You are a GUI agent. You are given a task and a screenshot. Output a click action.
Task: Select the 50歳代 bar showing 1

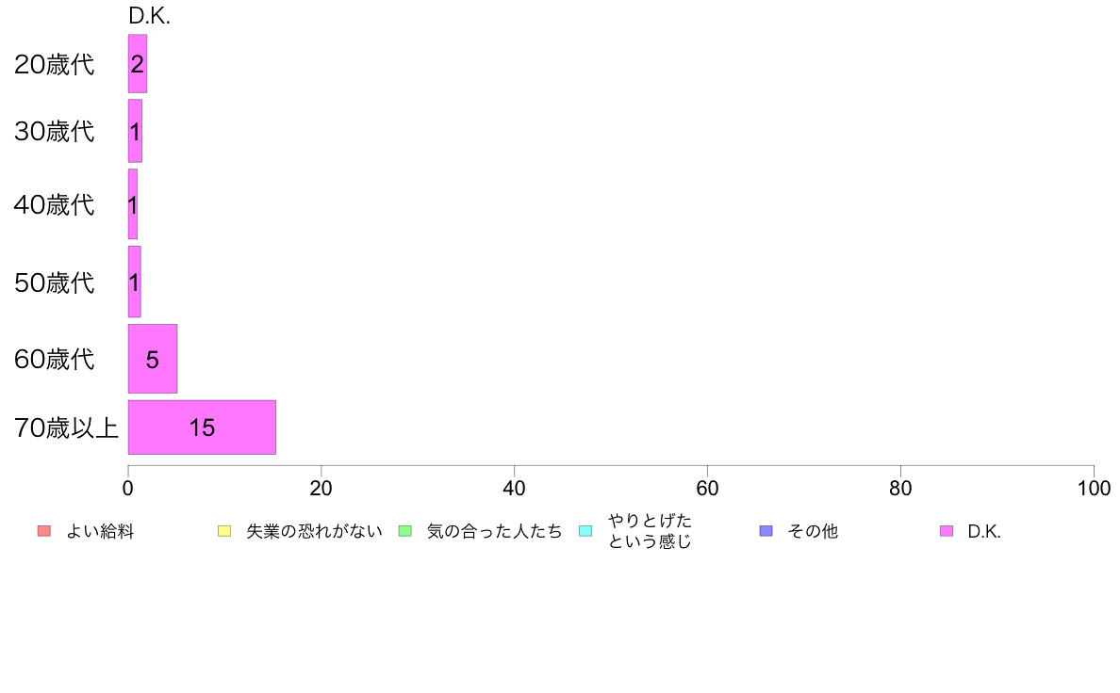[x=134, y=282]
